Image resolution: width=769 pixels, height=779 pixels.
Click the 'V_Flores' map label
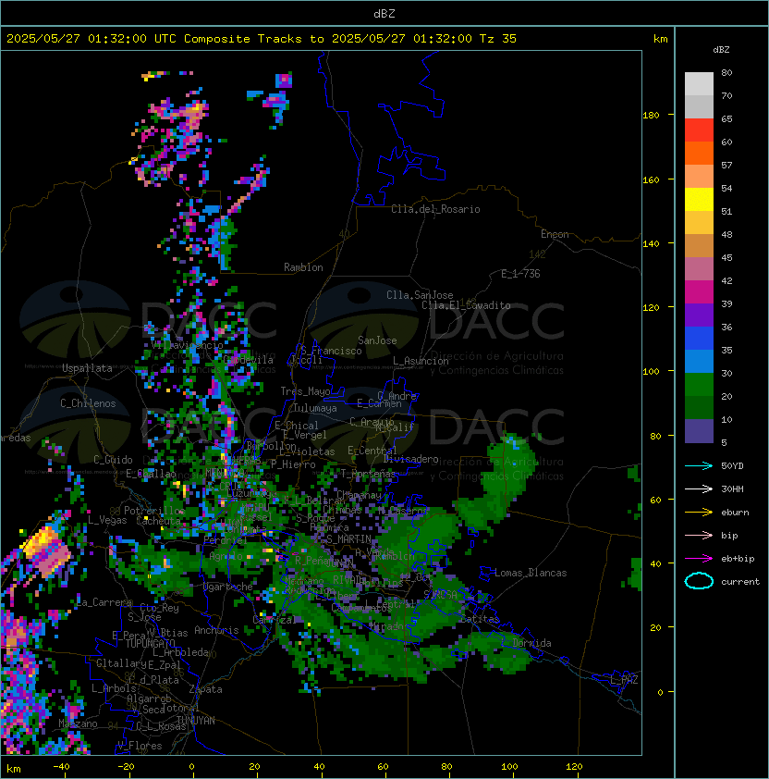click(x=140, y=746)
